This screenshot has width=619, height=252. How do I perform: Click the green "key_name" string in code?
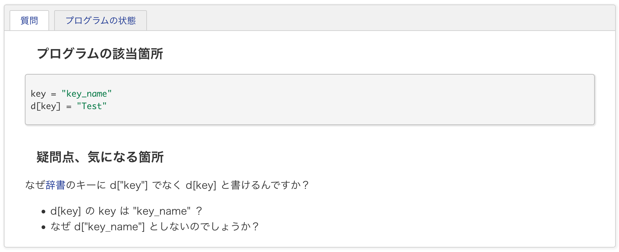tap(86, 94)
